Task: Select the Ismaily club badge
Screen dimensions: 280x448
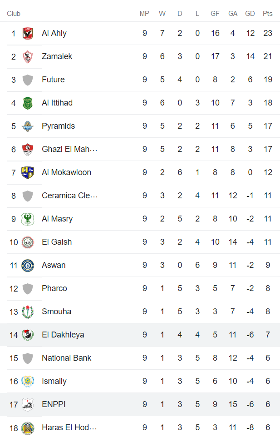Action: point(27,381)
